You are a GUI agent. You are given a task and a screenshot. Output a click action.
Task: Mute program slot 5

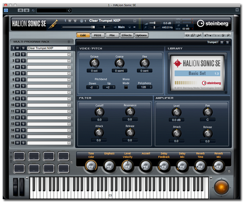(17, 73)
